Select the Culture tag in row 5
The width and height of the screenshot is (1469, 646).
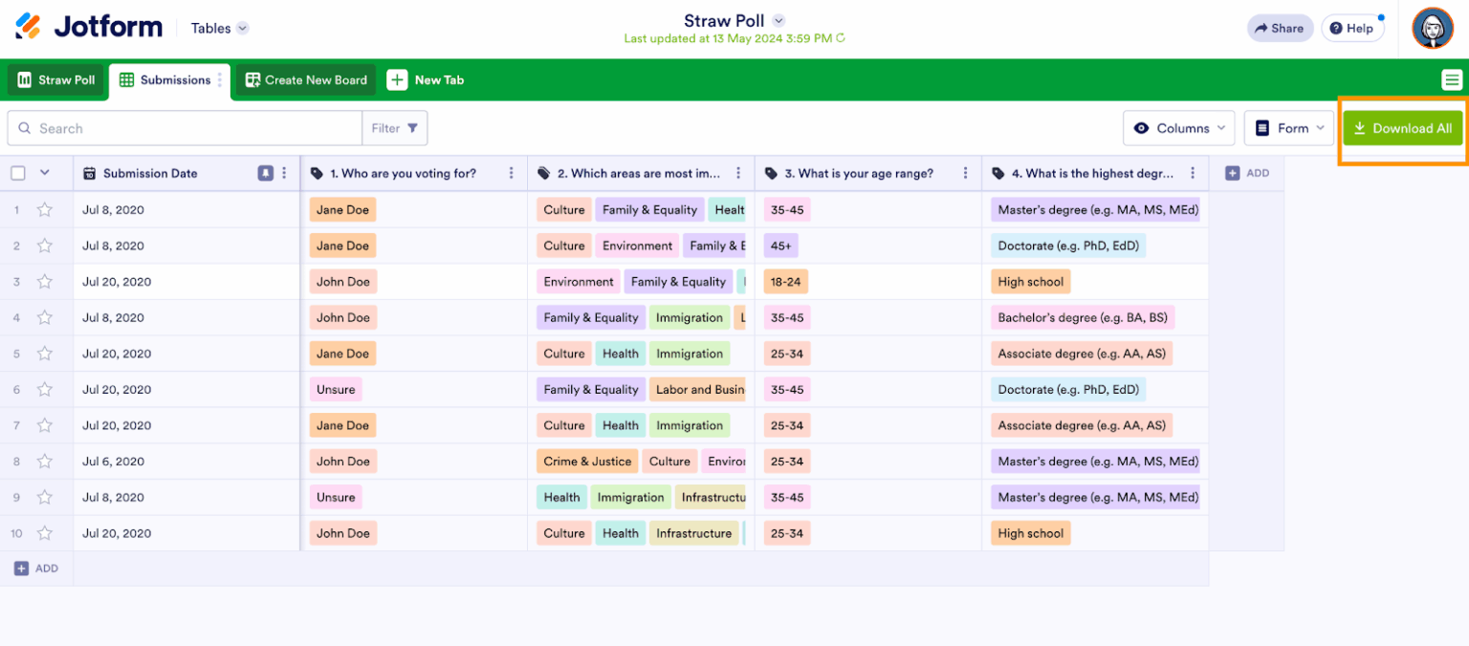pyautogui.click(x=563, y=354)
